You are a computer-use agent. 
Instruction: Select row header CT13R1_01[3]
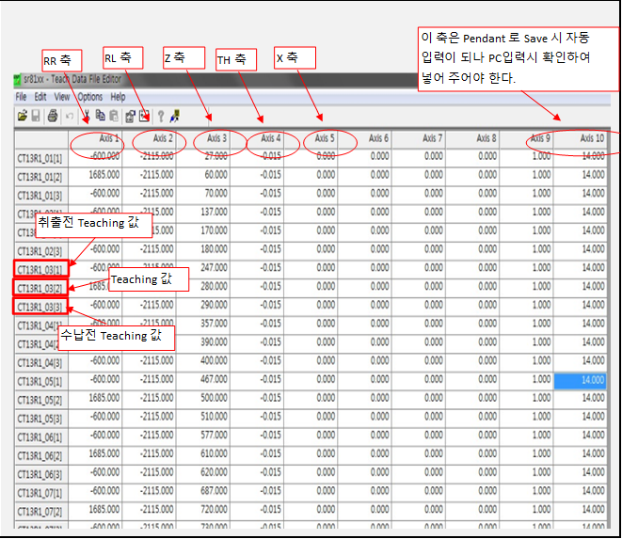(41, 196)
